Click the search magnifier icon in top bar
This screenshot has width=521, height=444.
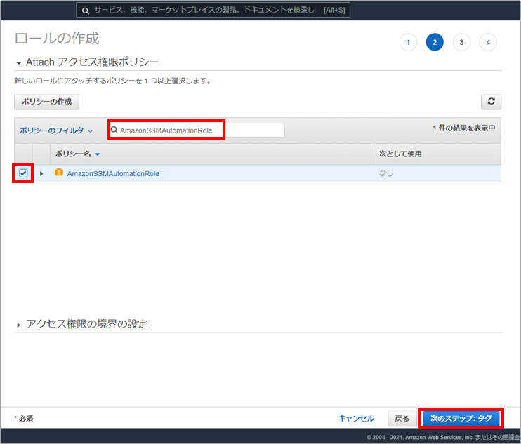86,11
